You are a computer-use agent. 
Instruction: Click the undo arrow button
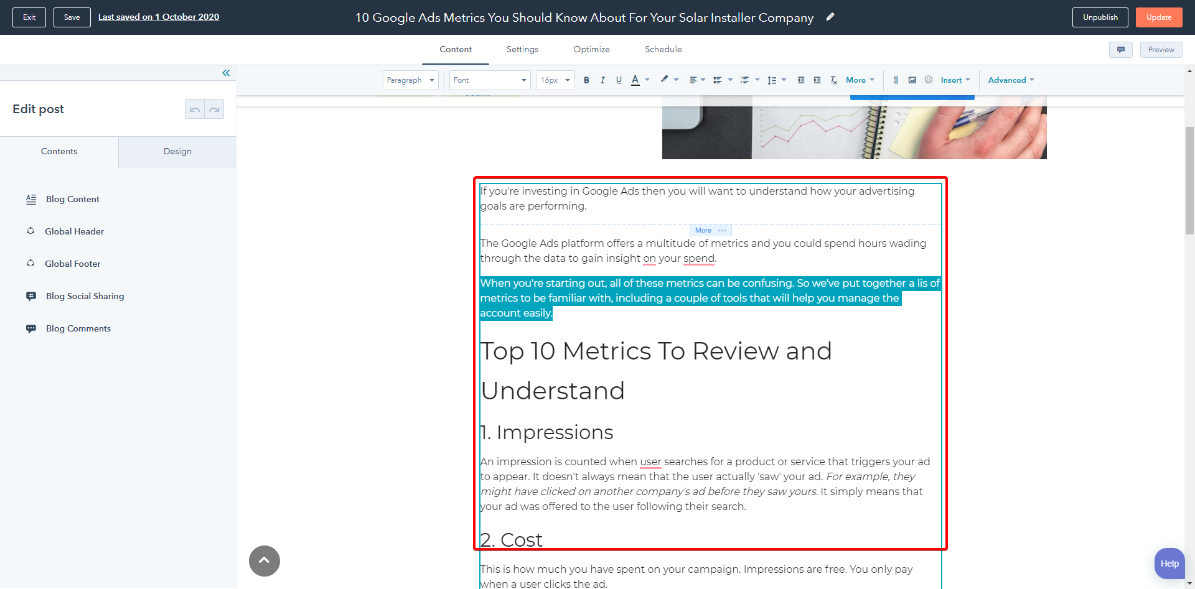pyautogui.click(x=195, y=109)
